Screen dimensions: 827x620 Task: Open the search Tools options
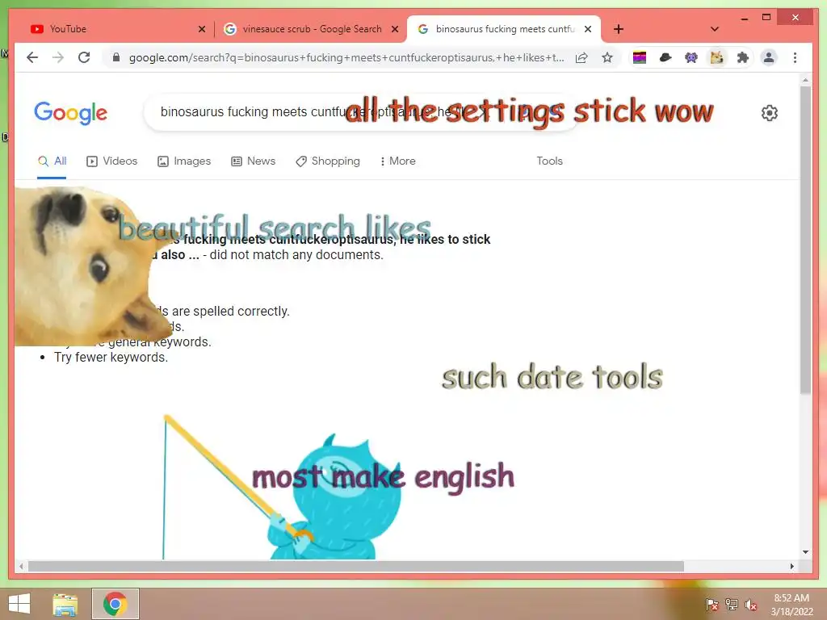[549, 161]
